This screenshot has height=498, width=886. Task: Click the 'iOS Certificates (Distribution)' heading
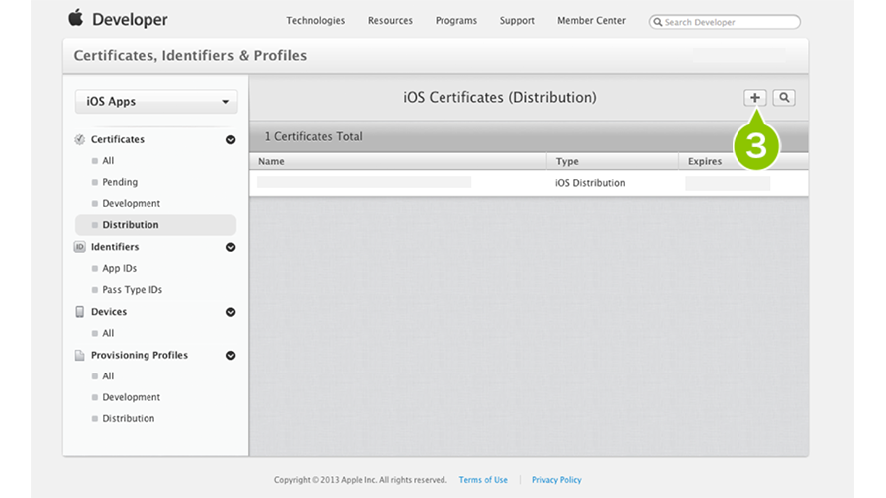tap(499, 98)
